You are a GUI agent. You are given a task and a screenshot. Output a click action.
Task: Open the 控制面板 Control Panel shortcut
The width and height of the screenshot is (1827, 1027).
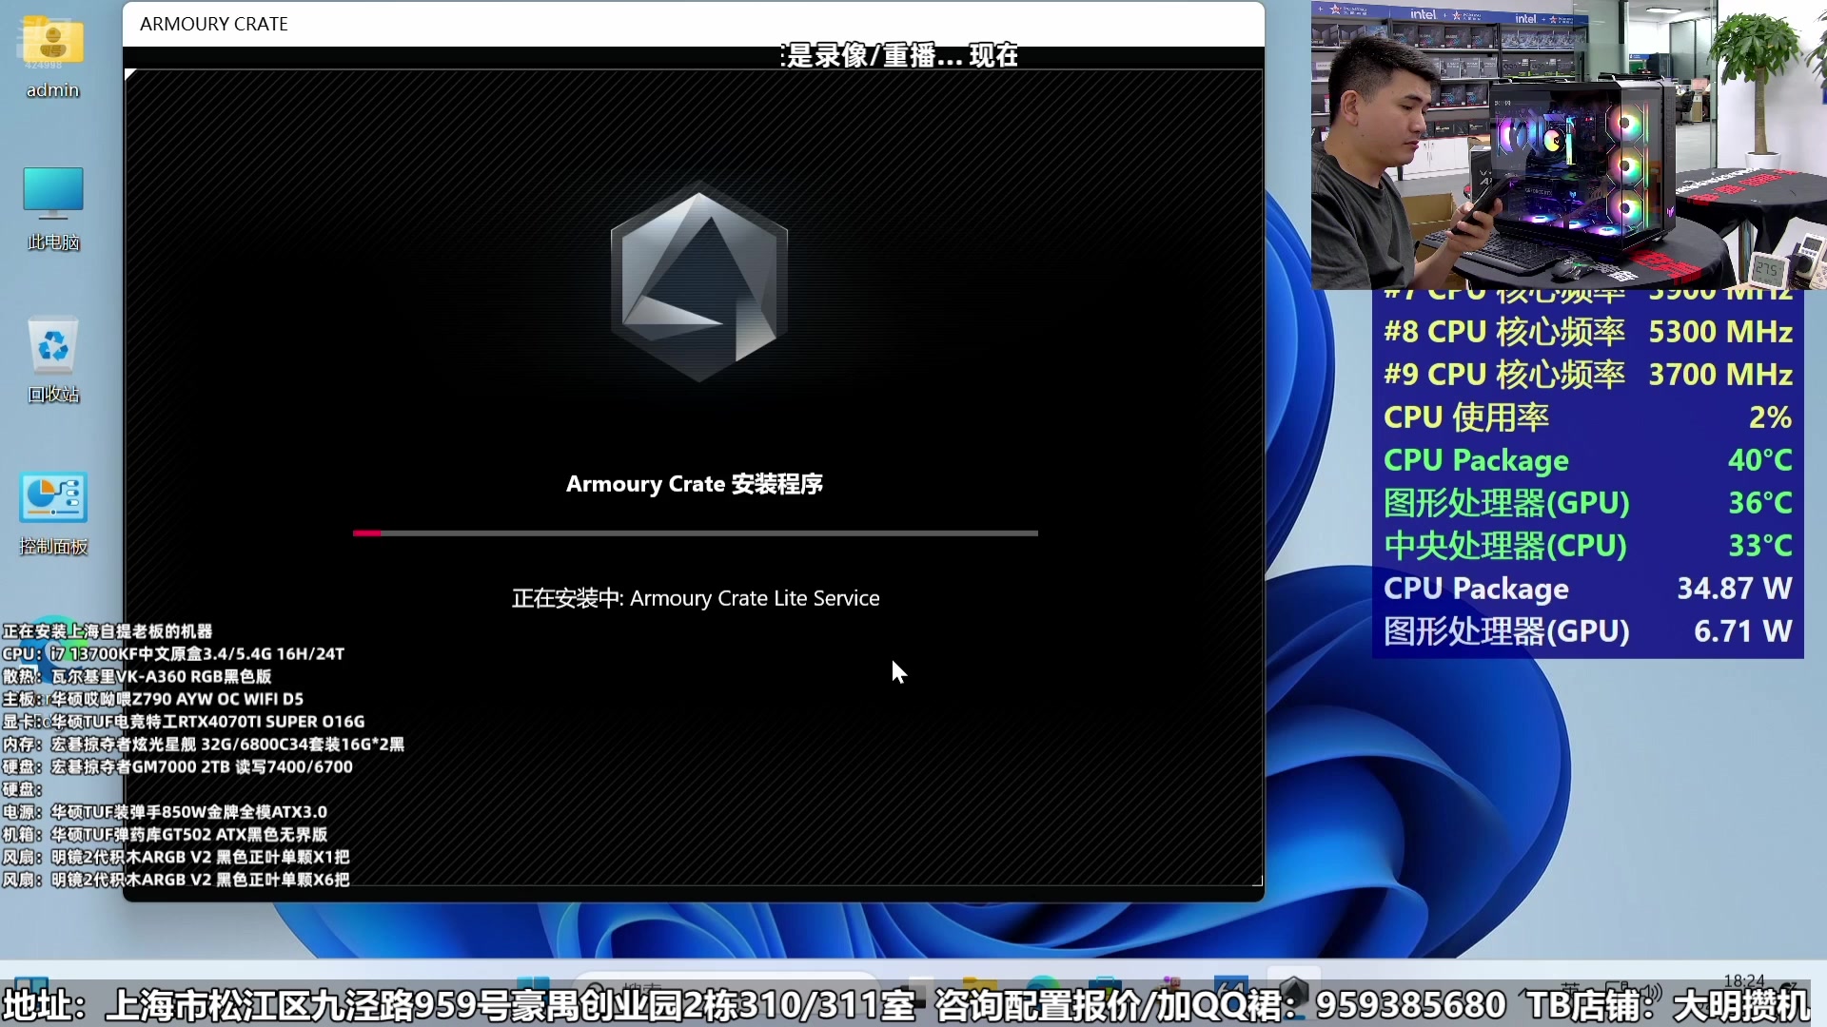[x=53, y=498]
